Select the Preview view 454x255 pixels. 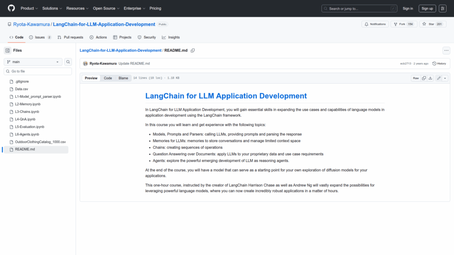click(91, 78)
